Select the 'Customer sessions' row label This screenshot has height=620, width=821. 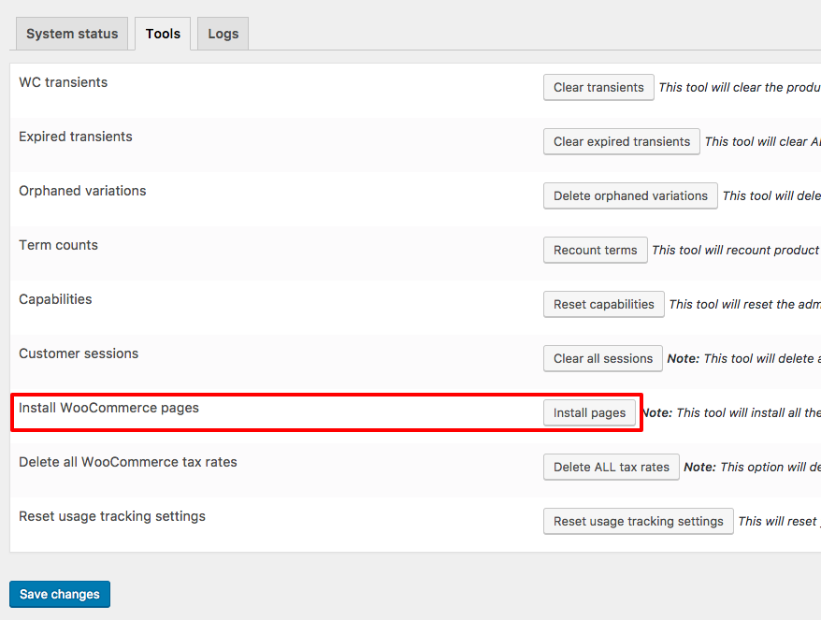click(79, 353)
